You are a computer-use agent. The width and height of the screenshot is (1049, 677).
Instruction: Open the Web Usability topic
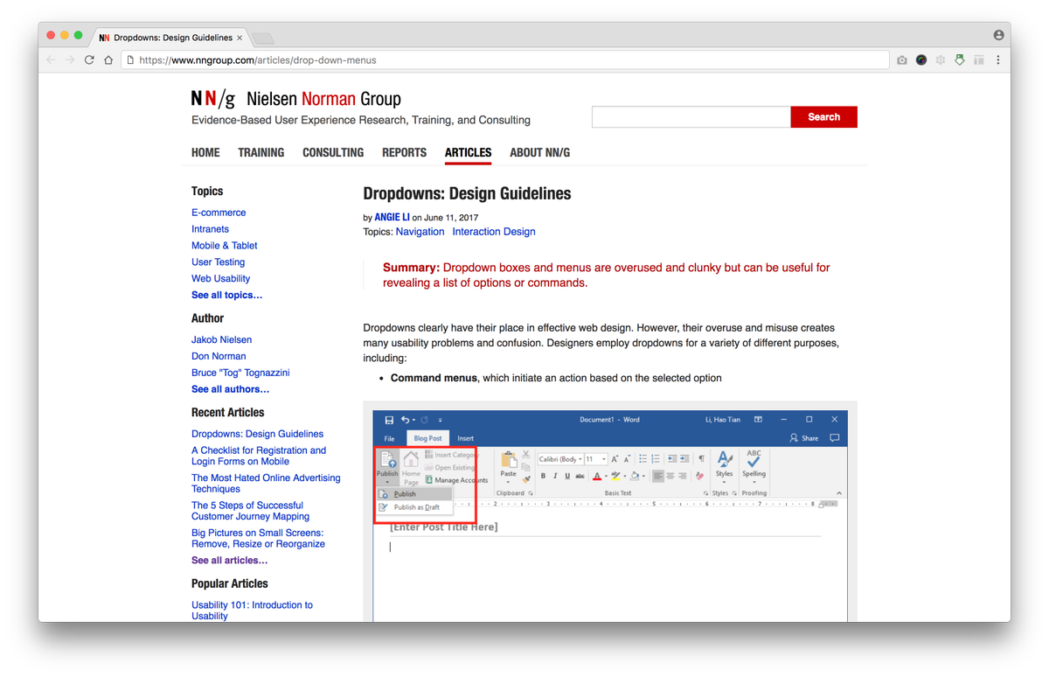221,279
